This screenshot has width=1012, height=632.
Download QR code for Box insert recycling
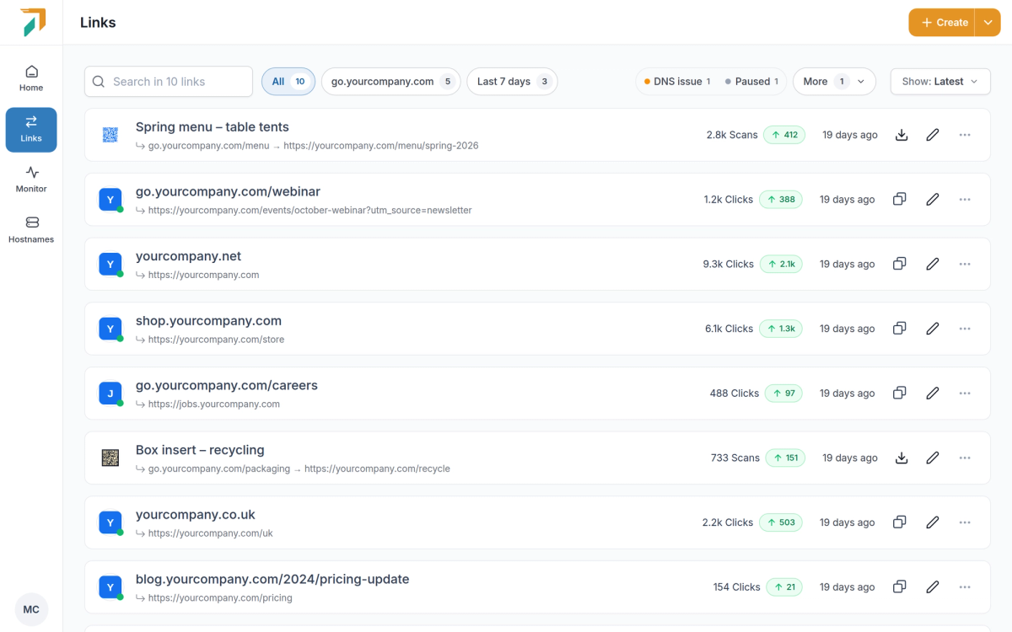902,458
